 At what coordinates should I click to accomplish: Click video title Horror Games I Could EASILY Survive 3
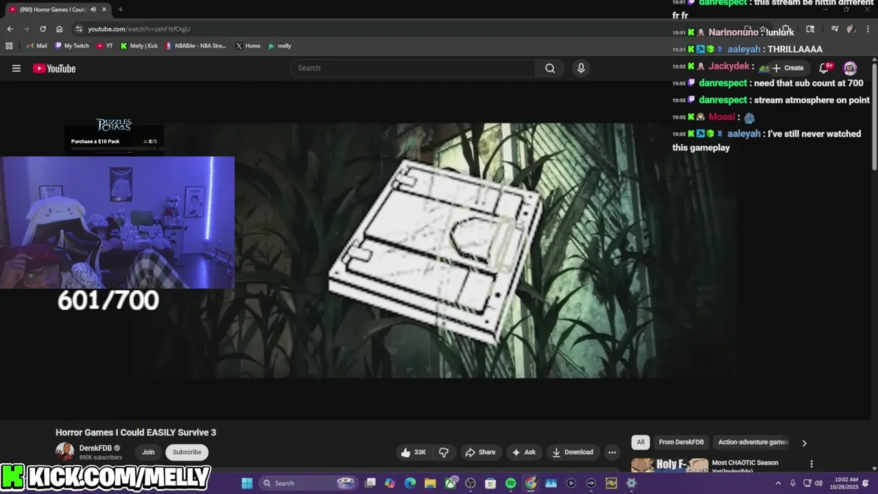[x=136, y=432]
